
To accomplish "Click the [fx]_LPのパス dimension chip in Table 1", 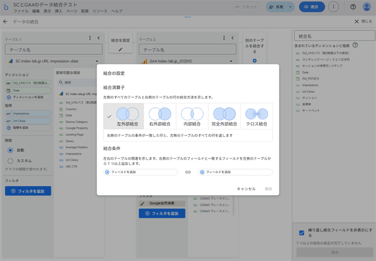I will click(x=28, y=83).
